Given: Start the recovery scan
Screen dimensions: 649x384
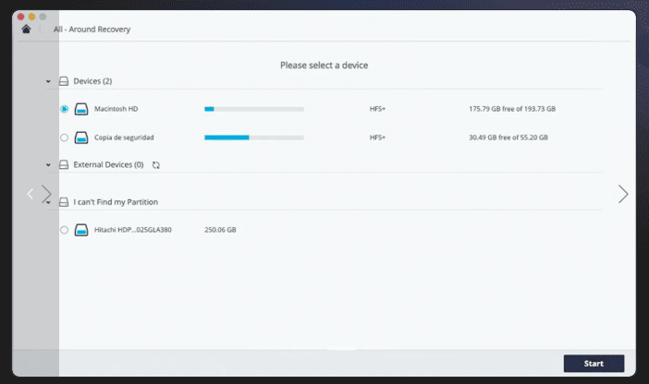Looking at the screenshot, I should [594, 364].
